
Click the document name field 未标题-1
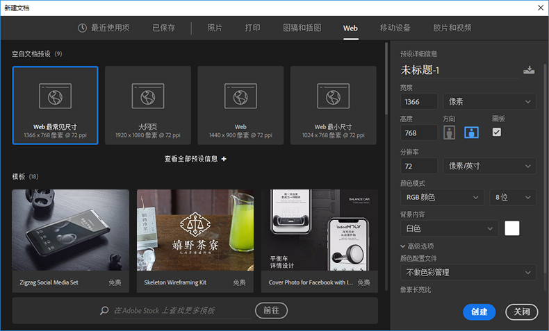[459, 70]
